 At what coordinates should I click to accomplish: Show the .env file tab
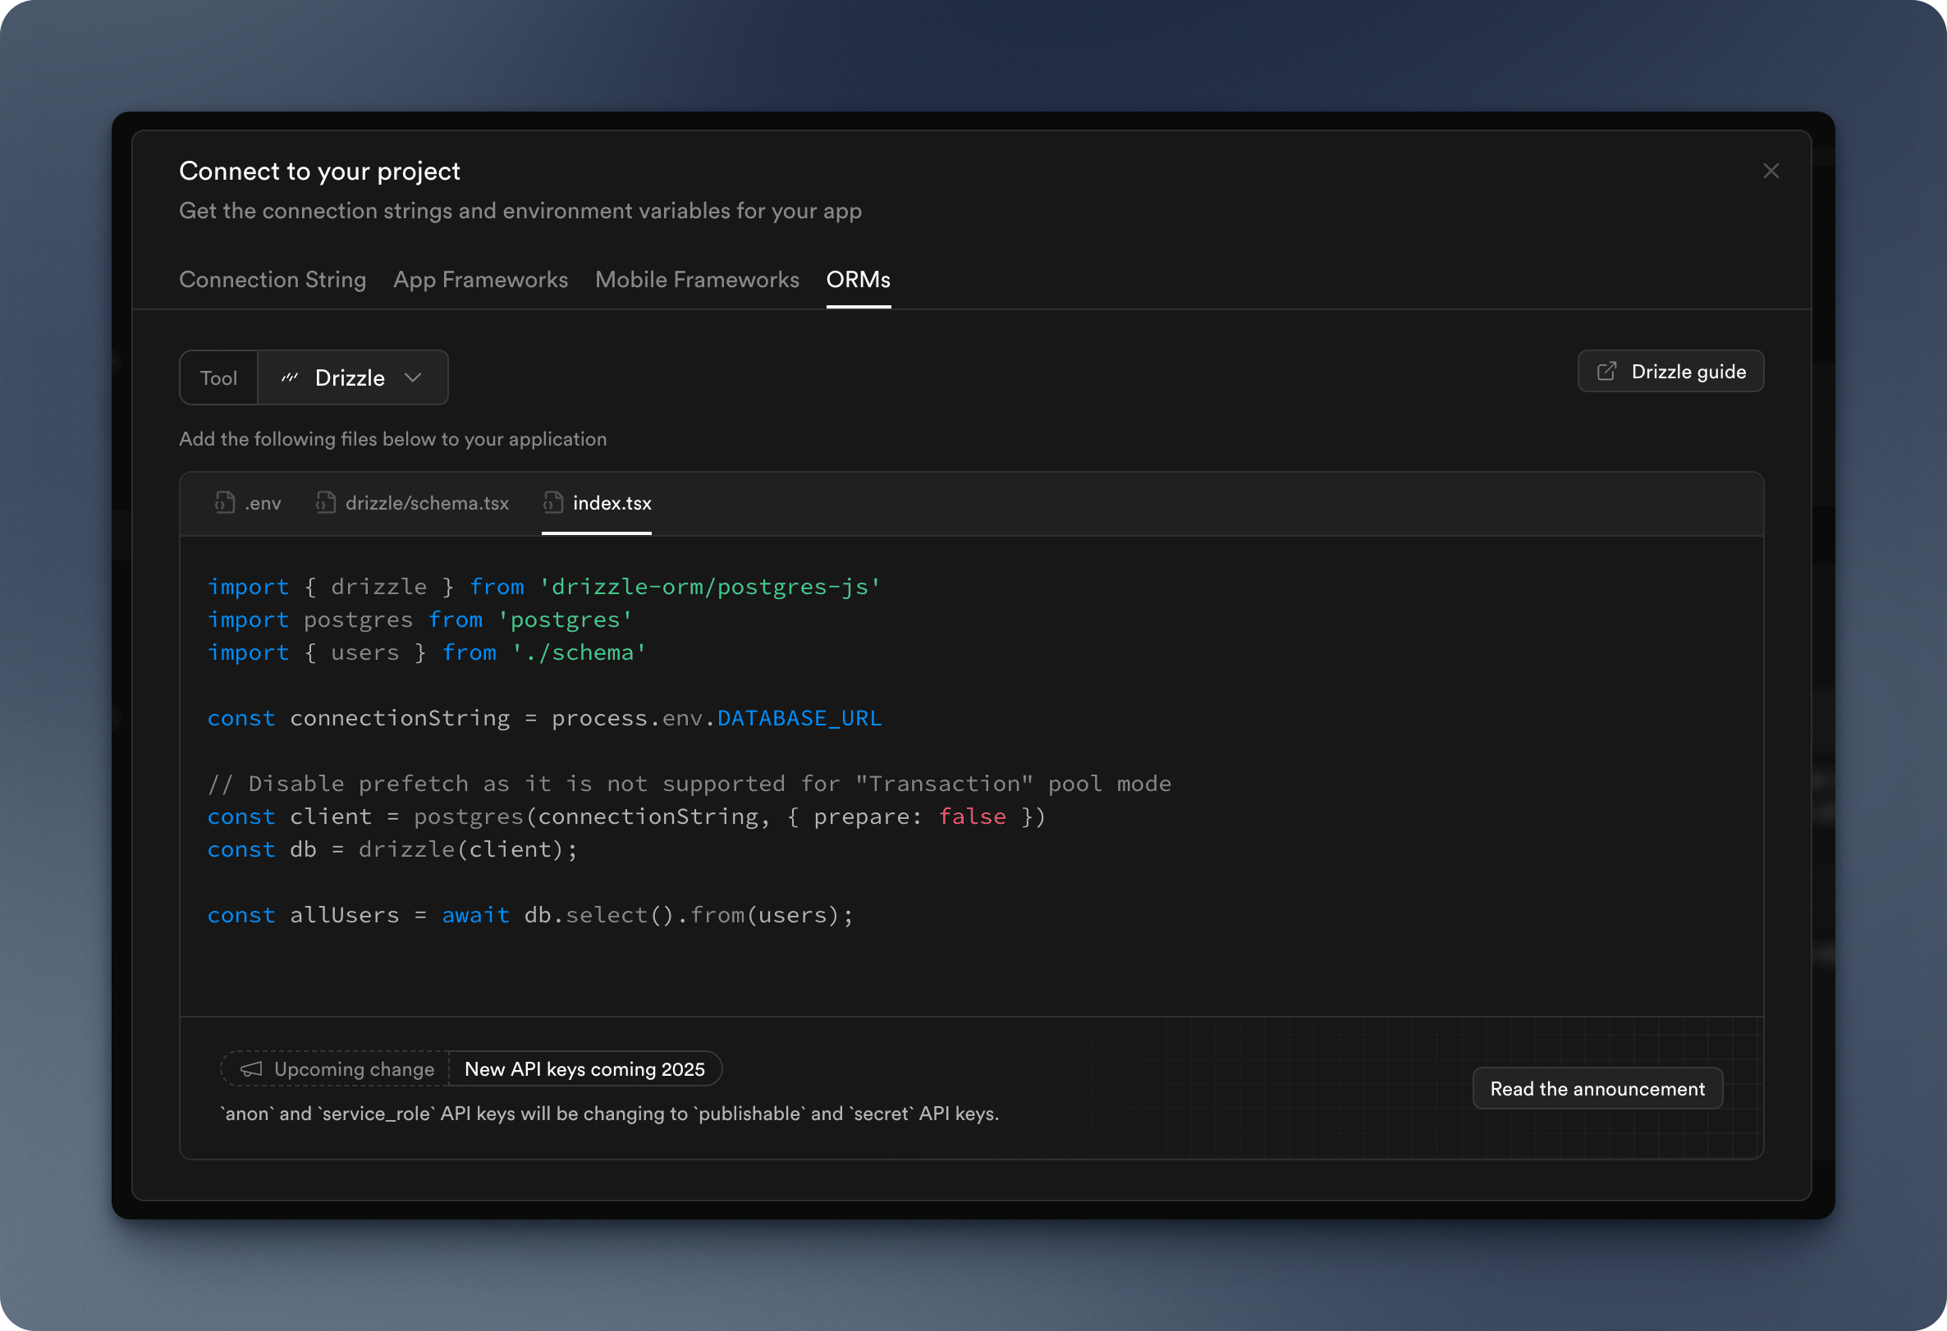[x=262, y=503]
